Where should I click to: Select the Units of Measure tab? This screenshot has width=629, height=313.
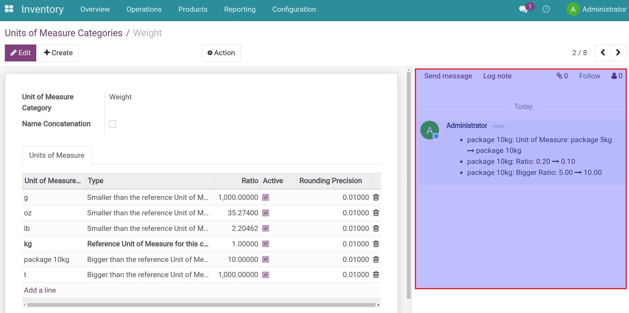pos(57,155)
